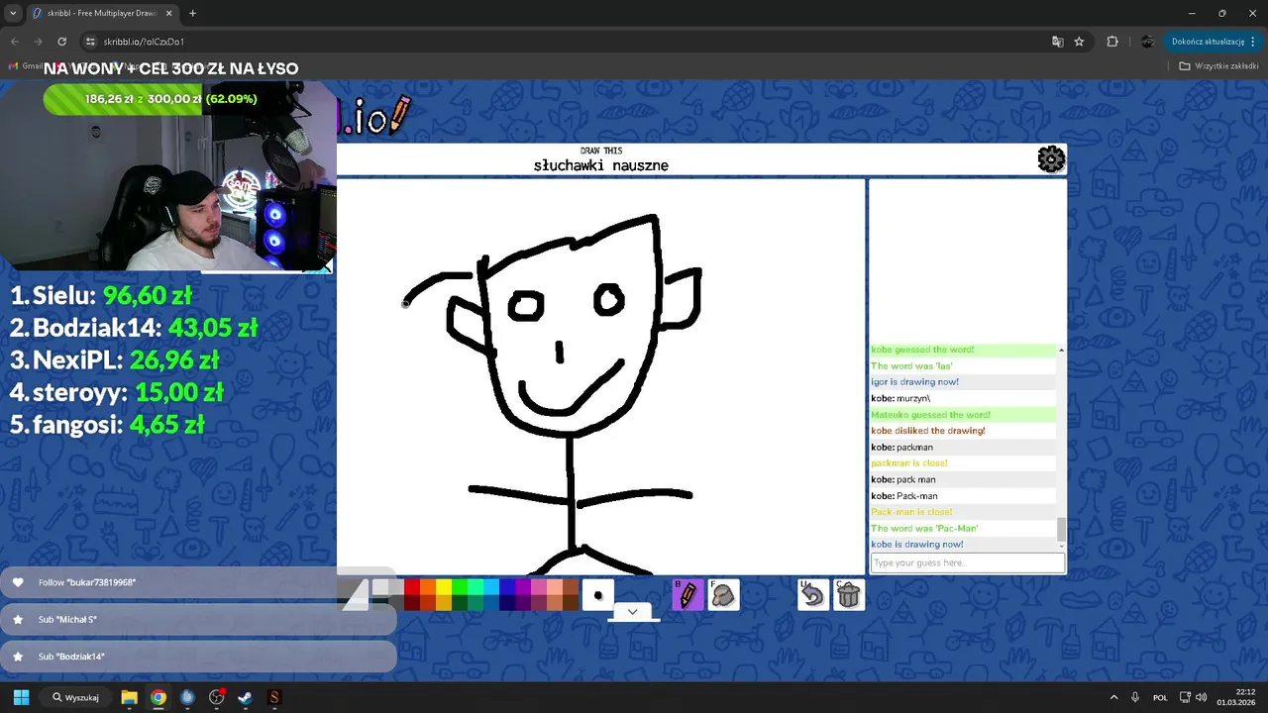Open the taskbar clock showing 22:12
This screenshot has width=1268, height=713.
click(1236, 697)
